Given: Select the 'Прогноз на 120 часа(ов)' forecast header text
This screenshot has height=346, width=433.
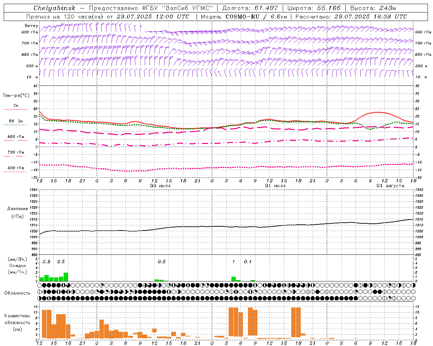Looking at the screenshot, I should (x=65, y=17).
